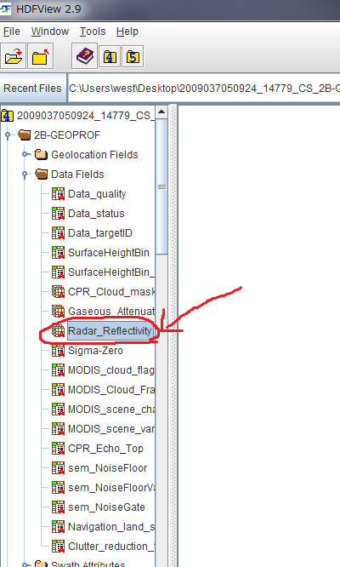Click the scroll up arrow in tree panel

pyautogui.click(x=161, y=112)
